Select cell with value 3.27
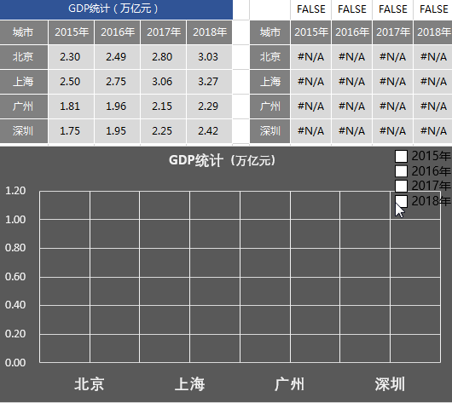The image size is (452, 403). click(210, 82)
